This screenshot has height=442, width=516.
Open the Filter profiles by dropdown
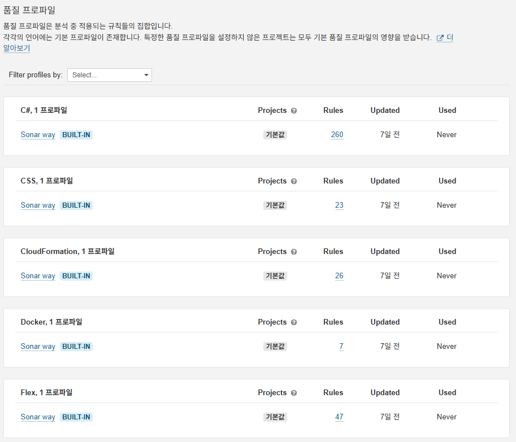click(110, 75)
